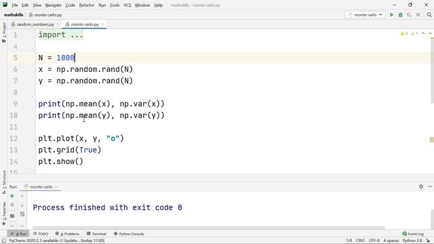
Task: Click the yellow warning count indicator
Action: tap(404, 33)
